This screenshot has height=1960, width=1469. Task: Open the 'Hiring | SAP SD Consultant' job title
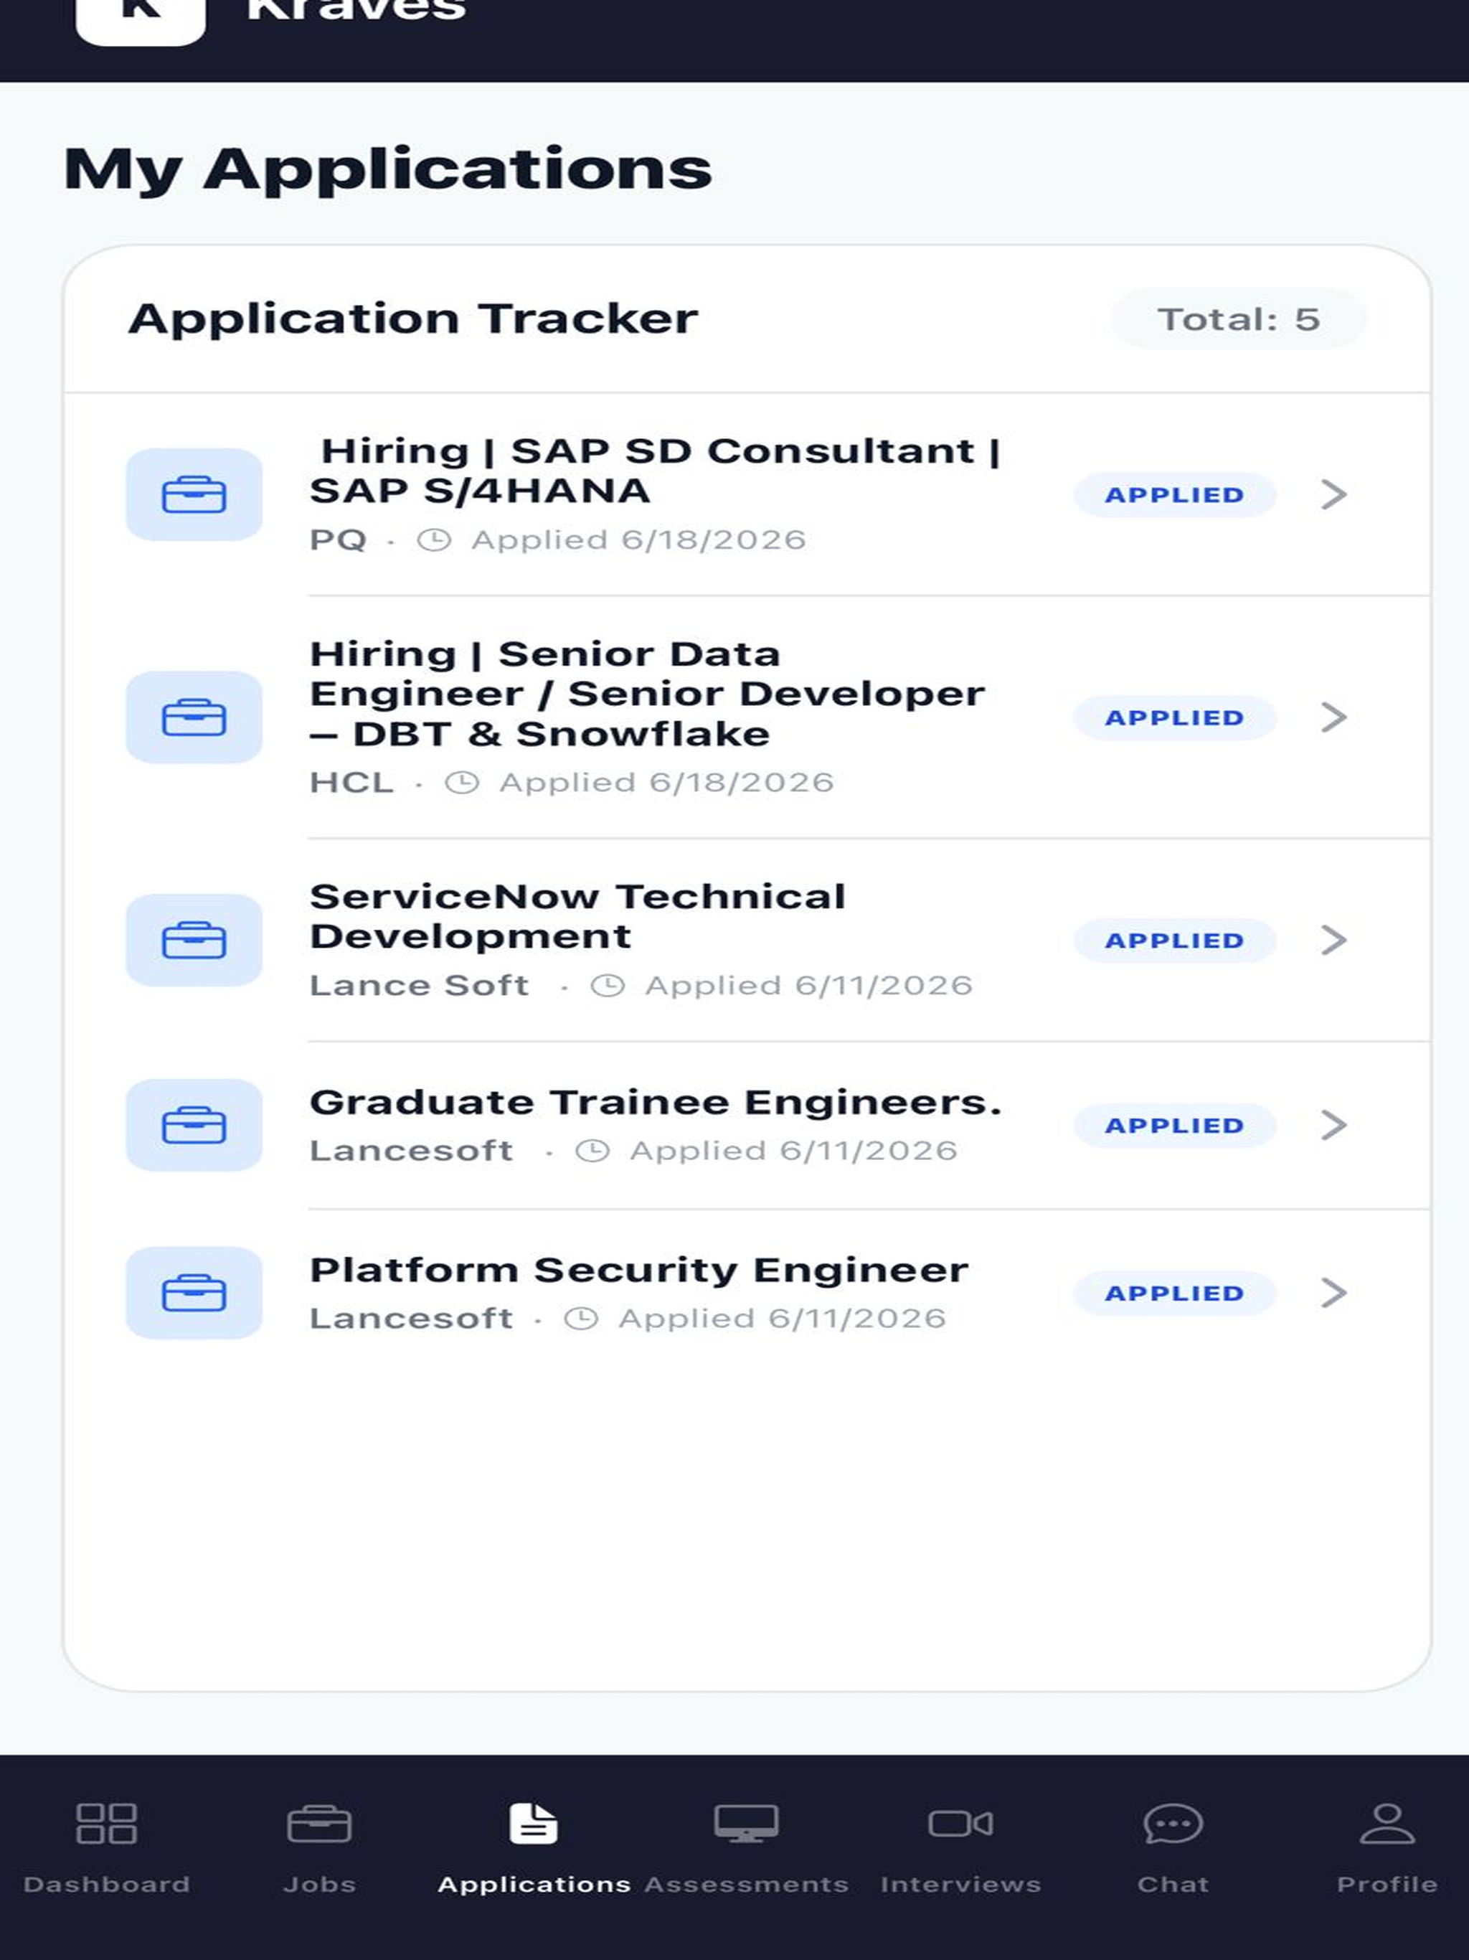coord(656,471)
